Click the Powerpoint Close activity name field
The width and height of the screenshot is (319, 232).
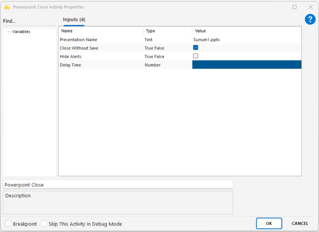(118, 184)
